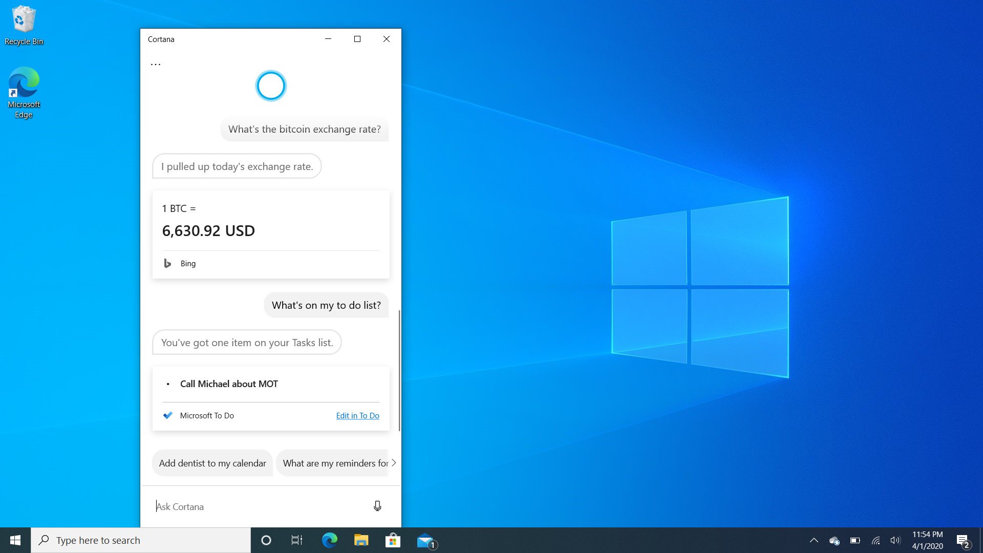
Task: Click the Microsoft To Do checkmark icon
Action: [x=167, y=415]
